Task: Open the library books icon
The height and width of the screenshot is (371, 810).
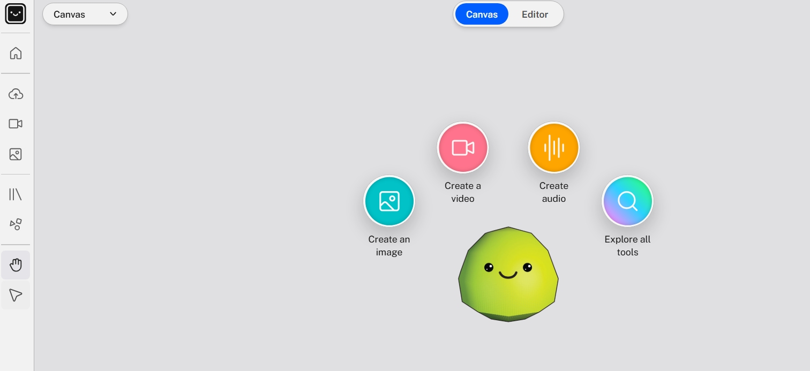Action: (16, 194)
